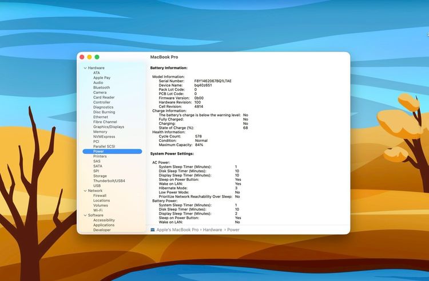Select Wi-Fi under Network

tap(98, 210)
